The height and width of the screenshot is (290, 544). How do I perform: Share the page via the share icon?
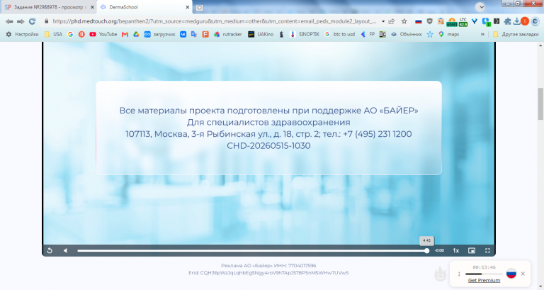coord(392,21)
